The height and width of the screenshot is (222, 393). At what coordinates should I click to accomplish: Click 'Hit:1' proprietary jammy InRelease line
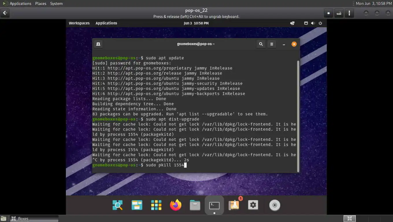[x=162, y=68]
